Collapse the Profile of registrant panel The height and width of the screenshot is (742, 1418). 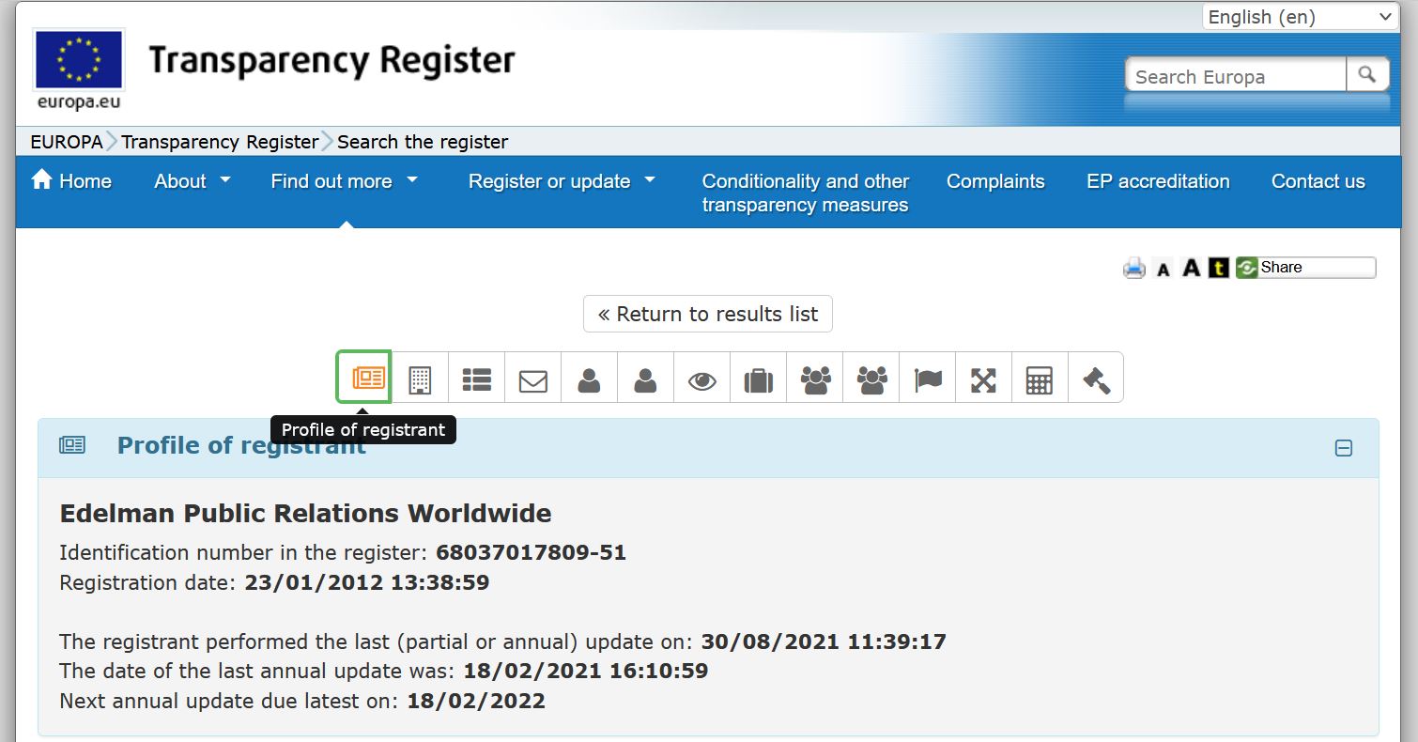[x=1343, y=449]
